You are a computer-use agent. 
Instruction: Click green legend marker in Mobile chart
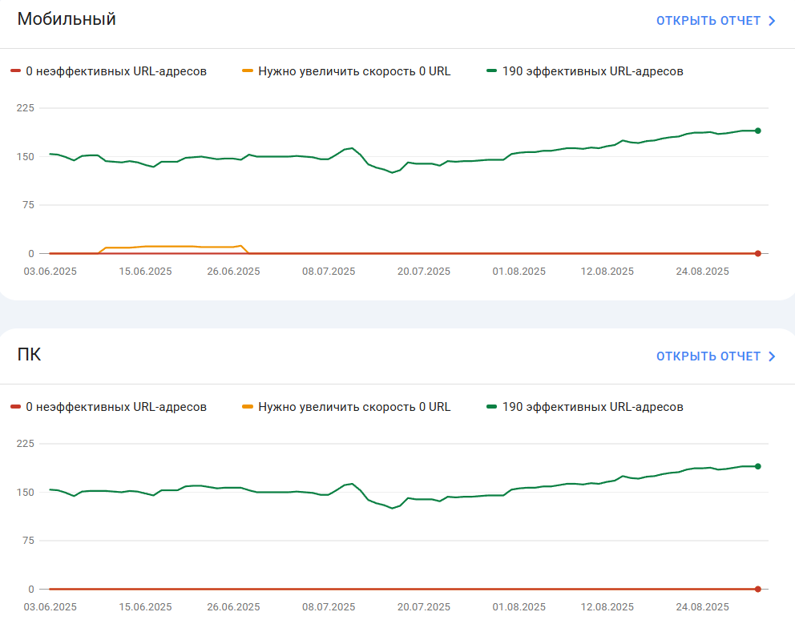tap(491, 71)
